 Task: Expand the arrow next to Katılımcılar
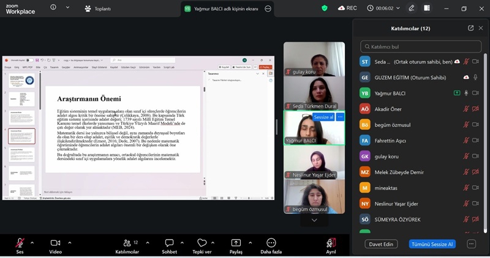(148, 242)
